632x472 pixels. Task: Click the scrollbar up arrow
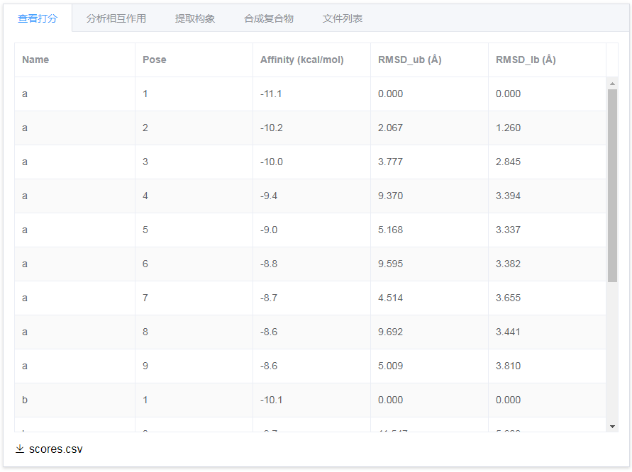coord(613,84)
